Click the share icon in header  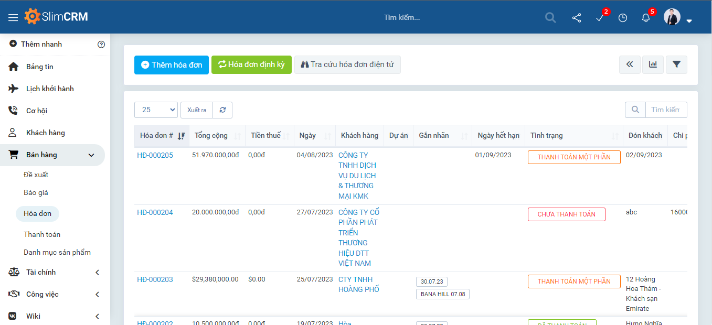coord(577,18)
